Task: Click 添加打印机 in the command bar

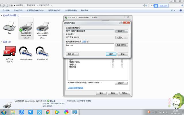Action: pyautogui.click(x=18, y=10)
